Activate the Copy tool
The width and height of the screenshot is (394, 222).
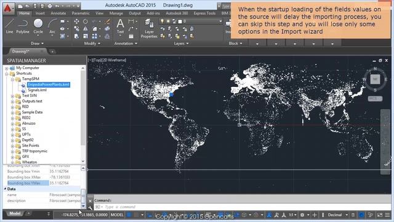click(76, 29)
